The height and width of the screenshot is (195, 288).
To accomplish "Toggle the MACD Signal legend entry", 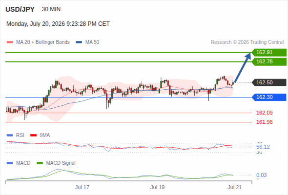I will tap(56, 163).
